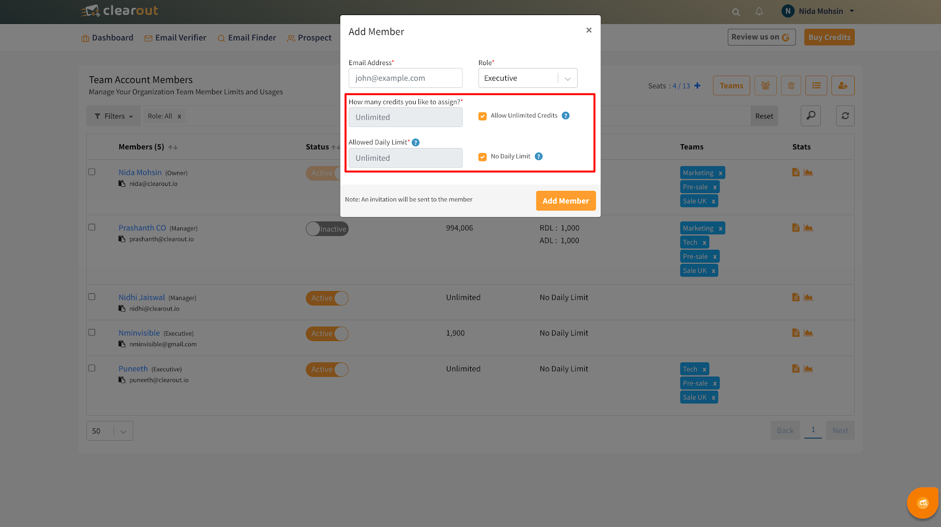The width and height of the screenshot is (941, 527).
Task: Open the Filters dropdown
Action: 114,116
